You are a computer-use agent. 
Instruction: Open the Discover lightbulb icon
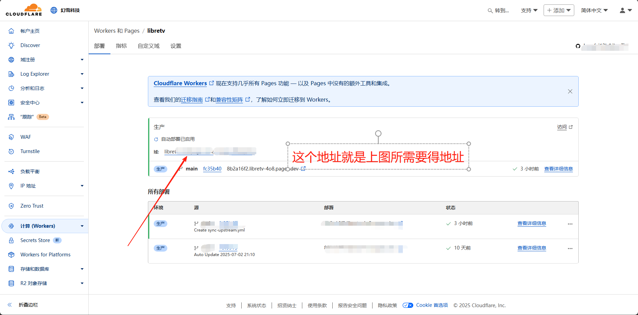coord(11,45)
